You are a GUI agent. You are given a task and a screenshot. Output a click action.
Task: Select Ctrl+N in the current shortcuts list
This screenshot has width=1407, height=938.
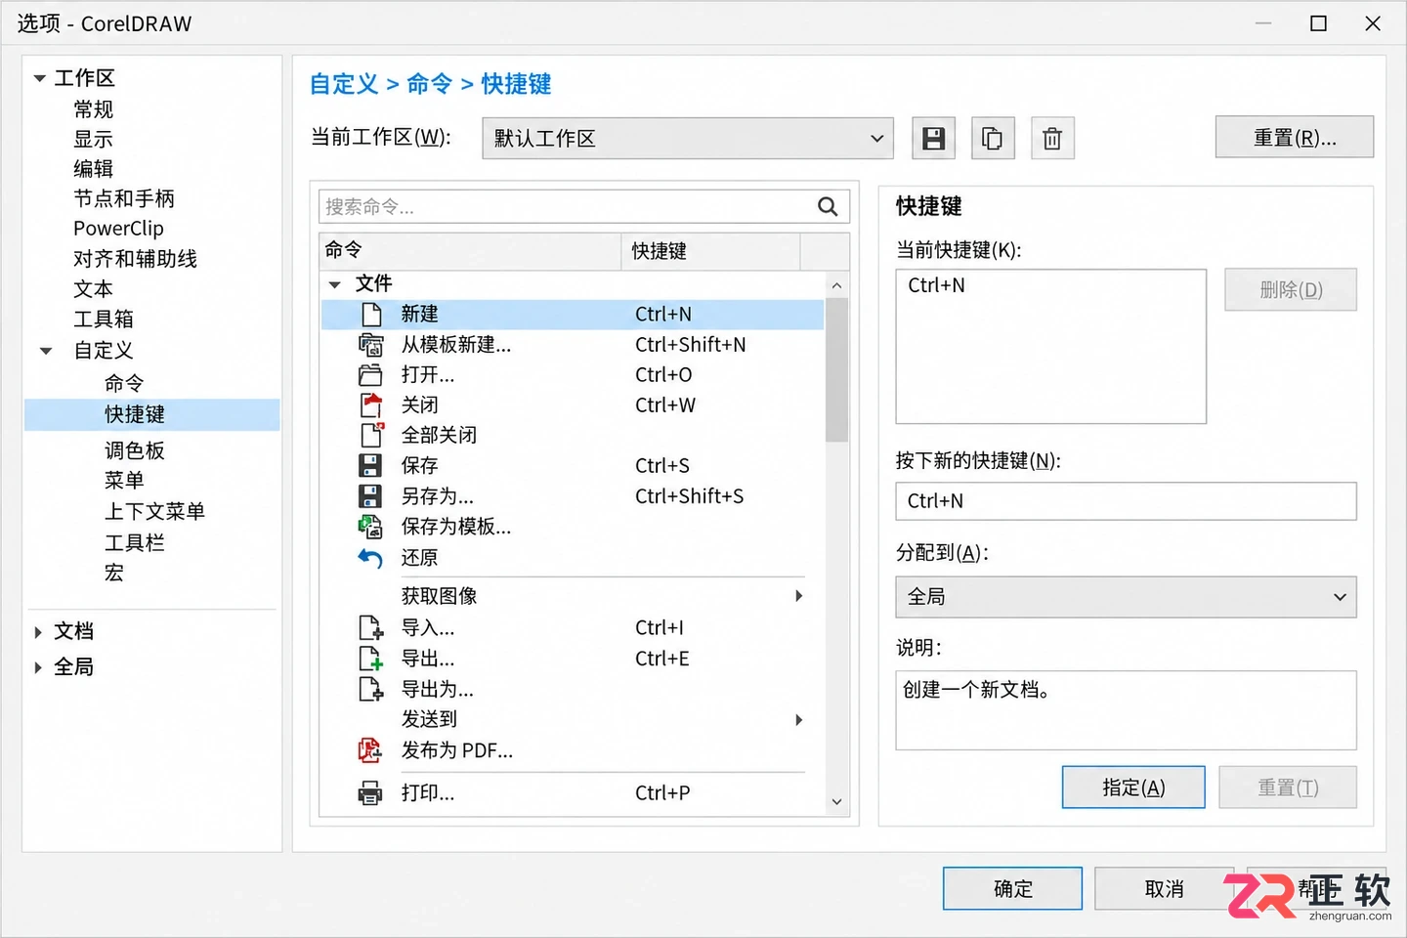[x=936, y=285]
